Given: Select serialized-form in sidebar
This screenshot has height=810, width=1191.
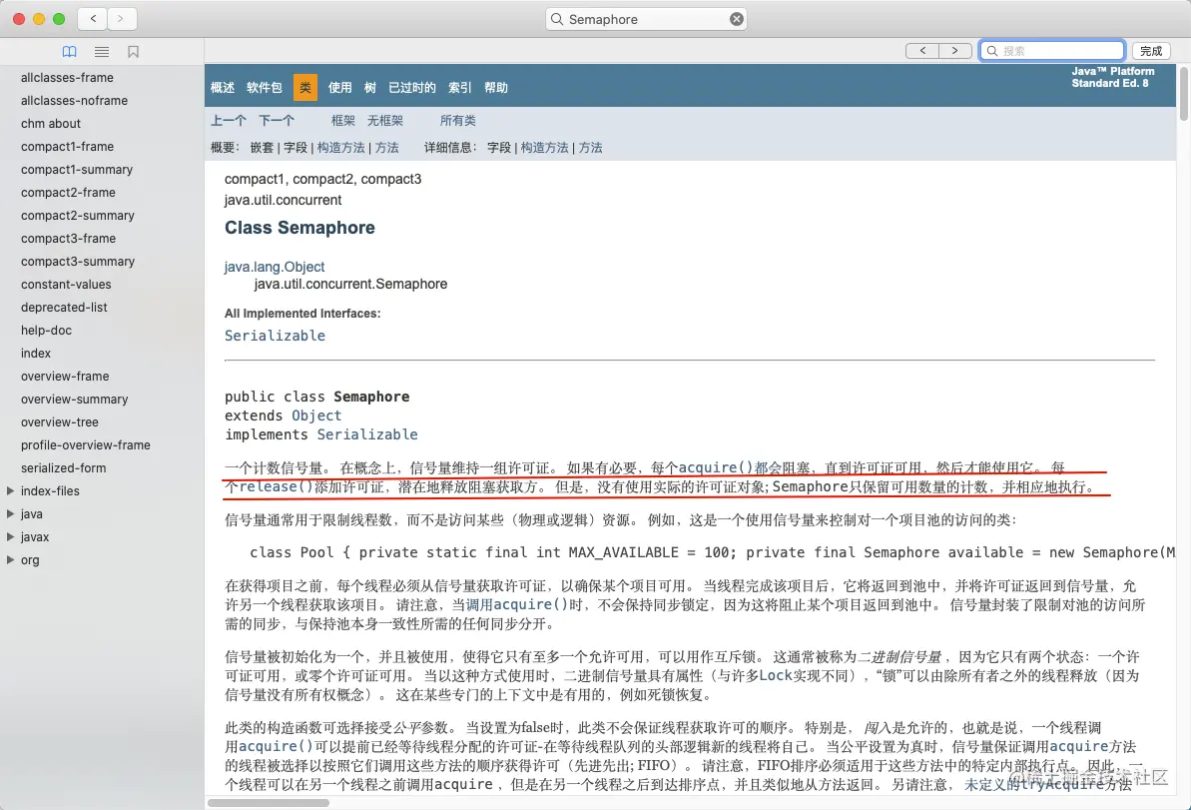Looking at the screenshot, I should [63, 468].
